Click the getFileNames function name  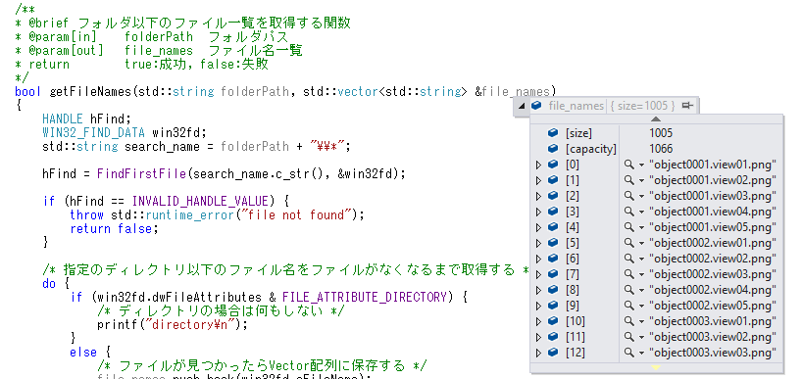(x=90, y=92)
